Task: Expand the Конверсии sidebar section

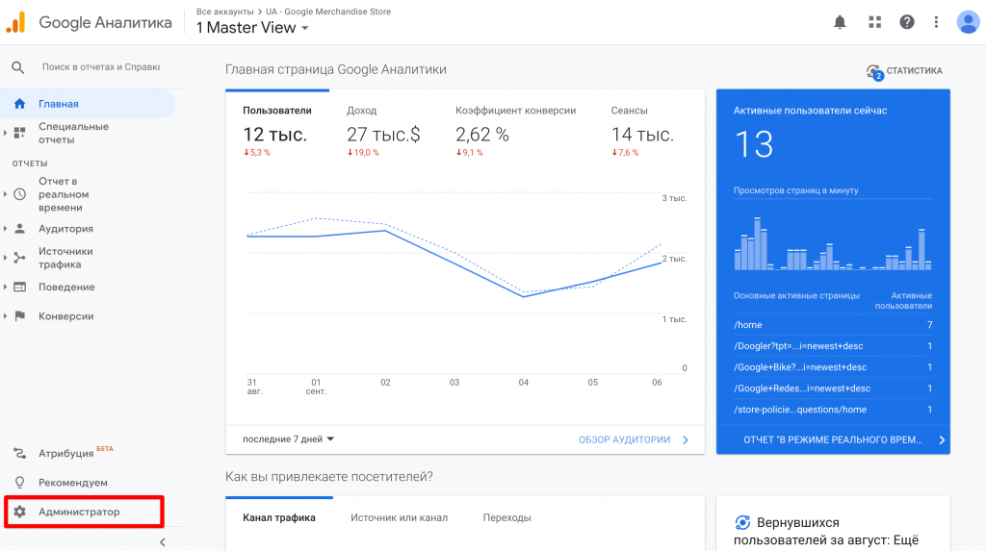Action: pos(65,316)
